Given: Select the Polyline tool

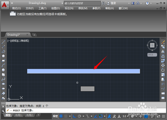Looking at the screenshot, I should (3, 51).
